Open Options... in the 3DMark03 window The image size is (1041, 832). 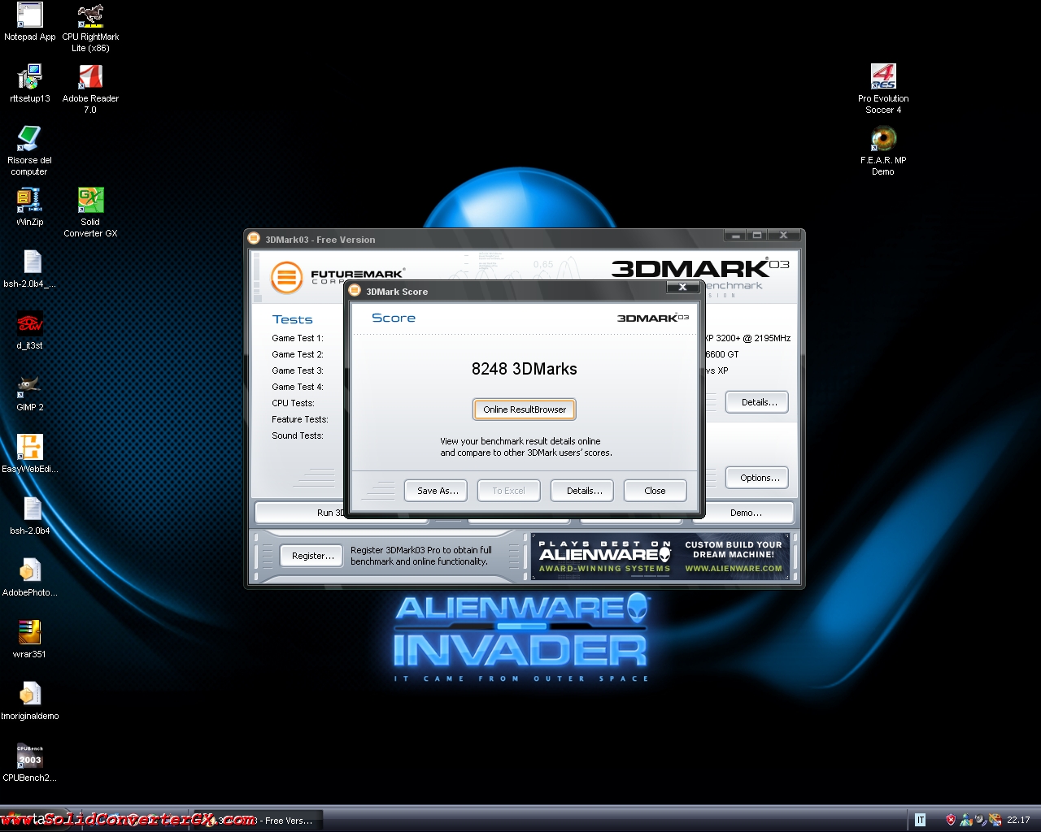click(x=758, y=478)
